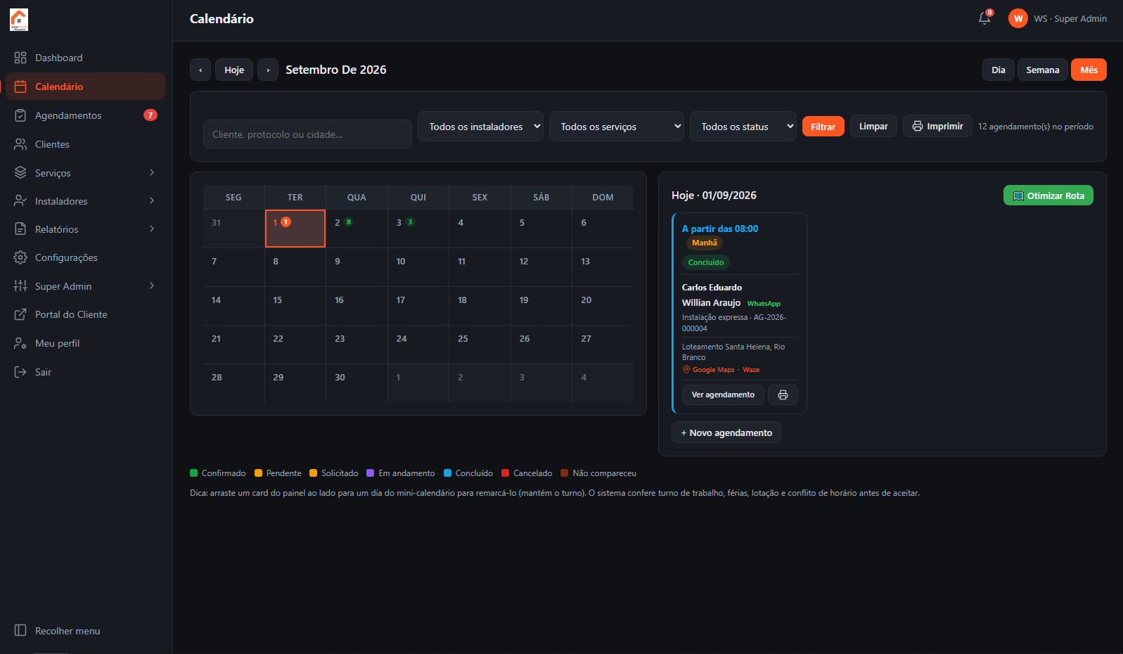Click the Limpar button
This screenshot has width=1123, height=654.
(873, 126)
